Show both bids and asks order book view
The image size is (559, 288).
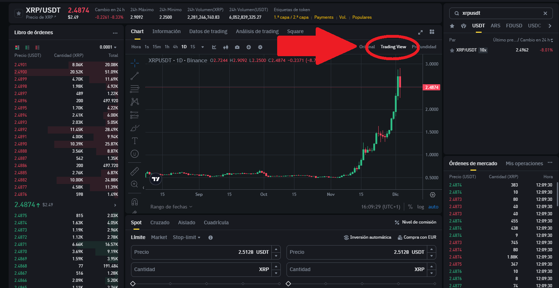[17, 47]
